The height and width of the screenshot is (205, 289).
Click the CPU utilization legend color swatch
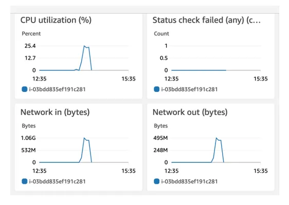pos(25,89)
